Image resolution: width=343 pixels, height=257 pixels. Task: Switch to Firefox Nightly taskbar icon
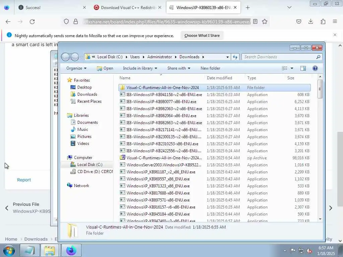click(x=71, y=250)
